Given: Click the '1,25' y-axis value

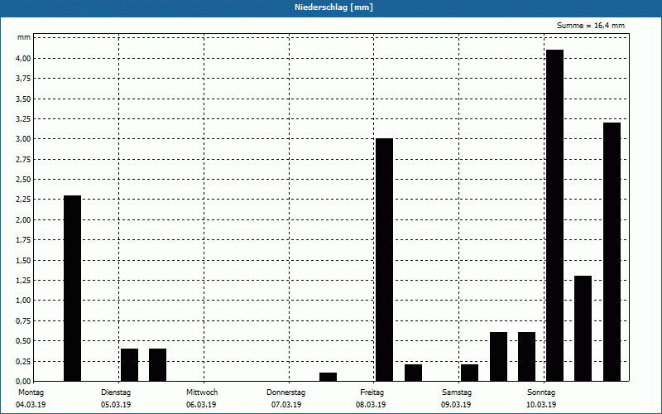Looking at the screenshot, I should tap(24, 280).
